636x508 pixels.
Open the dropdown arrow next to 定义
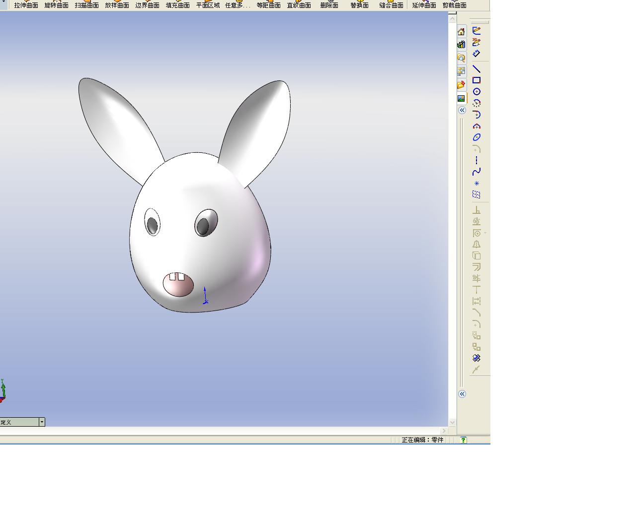click(42, 422)
